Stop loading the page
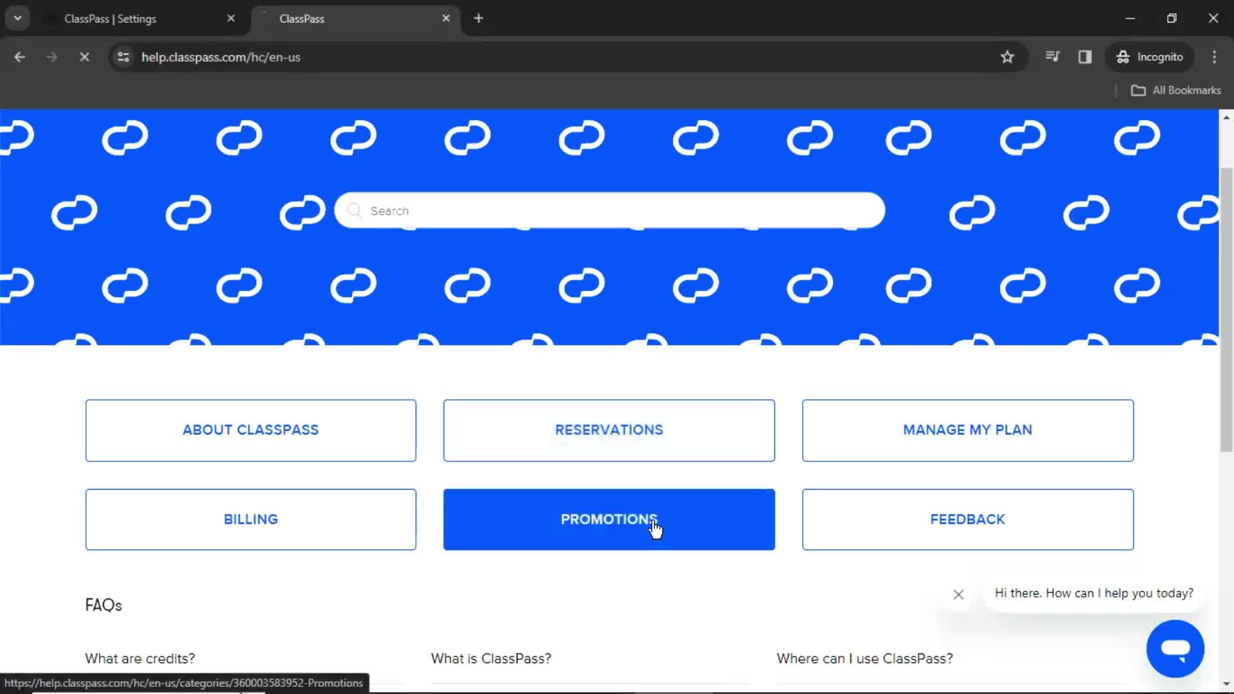1234x694 pixels. coord(84,57)
